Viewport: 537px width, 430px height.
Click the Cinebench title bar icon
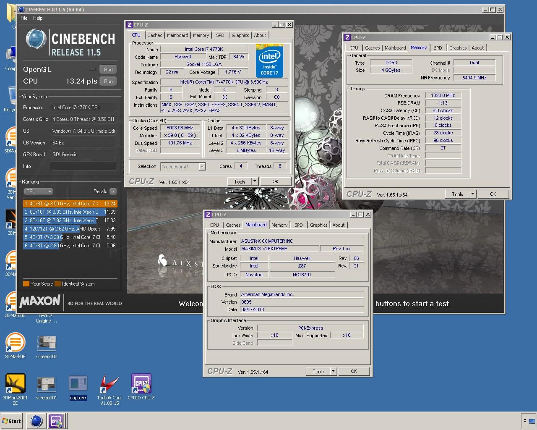click(21, 9)
